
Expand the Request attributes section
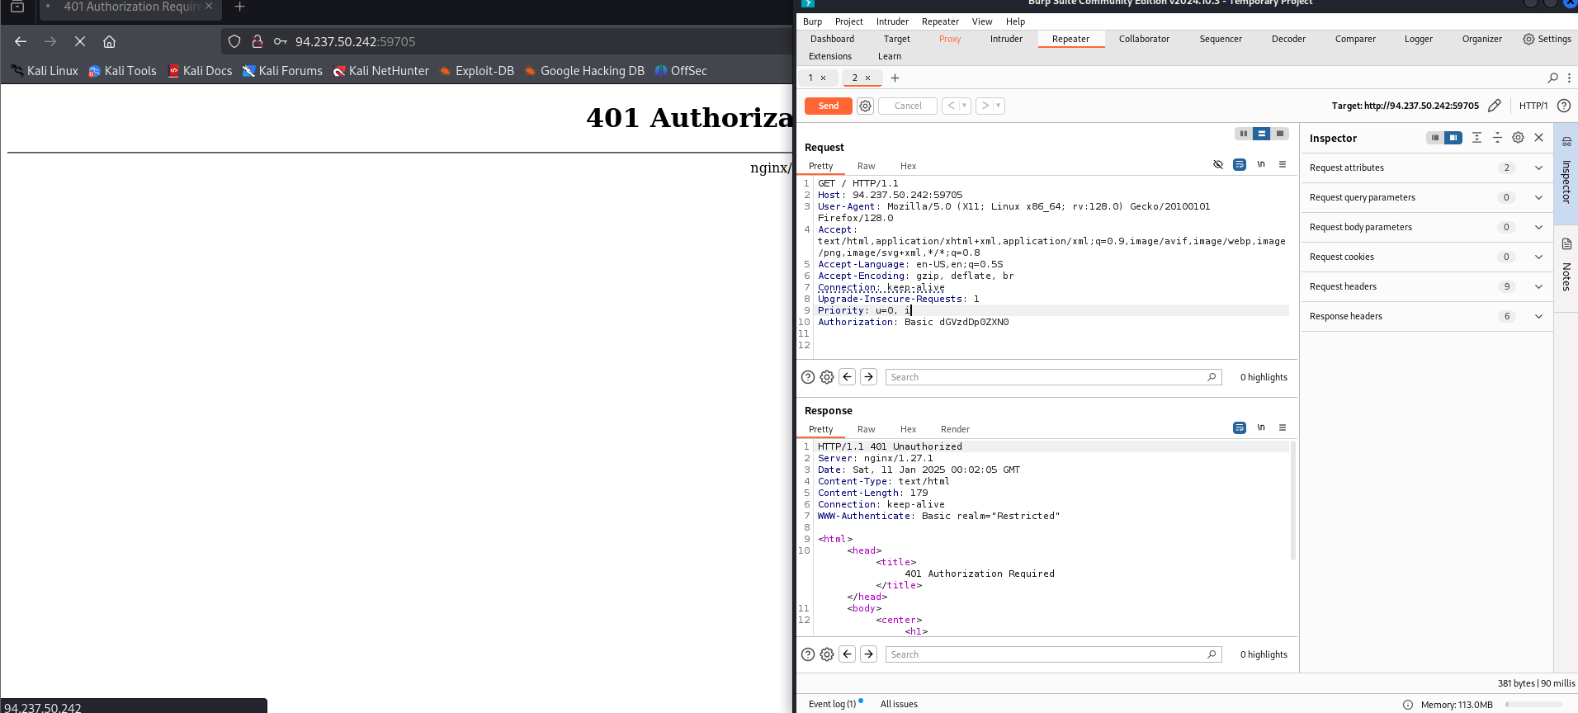pos(1538,168)
